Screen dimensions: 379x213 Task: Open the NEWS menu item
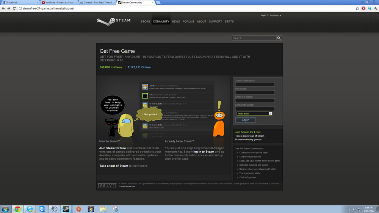coord(176,22)
